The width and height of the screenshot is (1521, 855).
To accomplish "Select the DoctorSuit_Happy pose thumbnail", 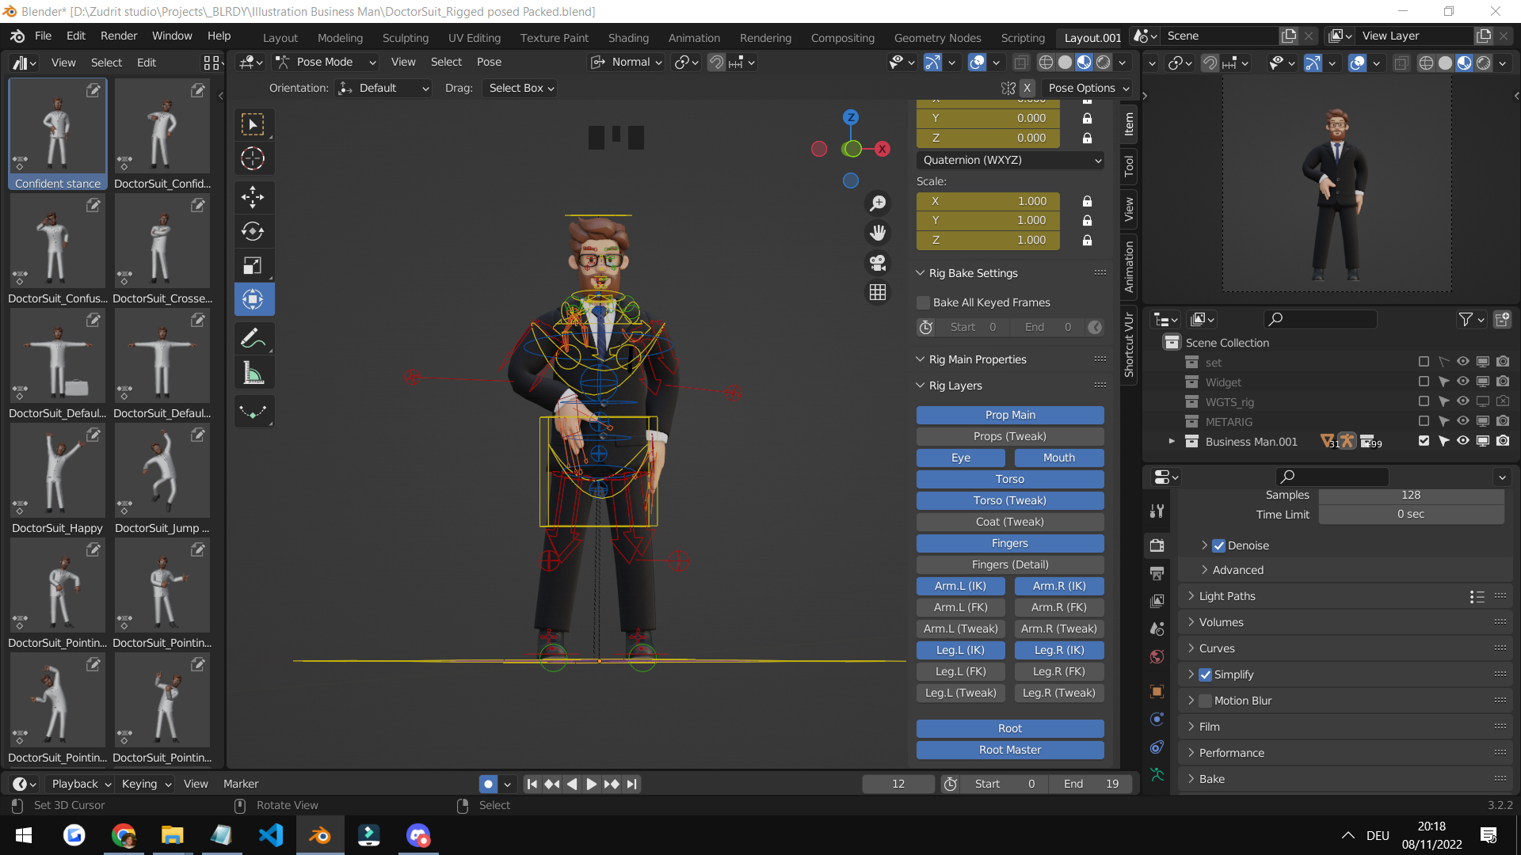I will [x=57, y=471].
